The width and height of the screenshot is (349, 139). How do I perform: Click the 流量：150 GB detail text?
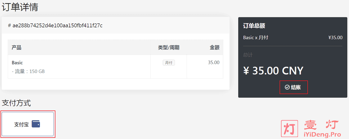coord(28,71)
